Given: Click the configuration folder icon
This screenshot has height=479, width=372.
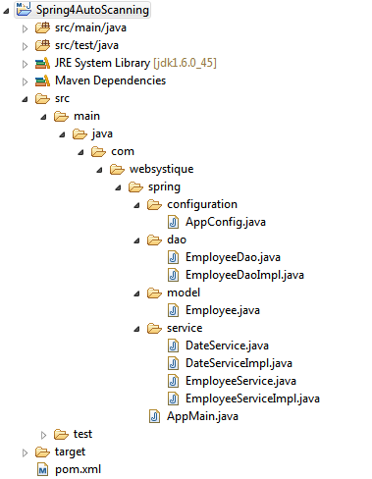Looking at the screenshot, I should click(154, 204).
